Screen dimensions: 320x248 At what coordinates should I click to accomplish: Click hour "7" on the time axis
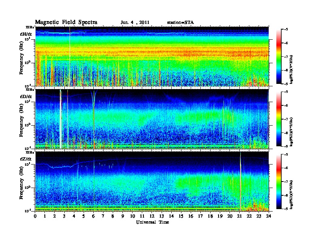point(103,216)
